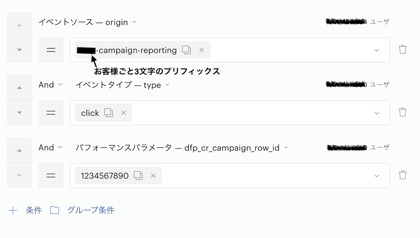Open the パフォーマンスパラメータ dfp_cr_campaign_row_id dropdown
Viewport: 420px width, 238px height.
tap(182, 148)
